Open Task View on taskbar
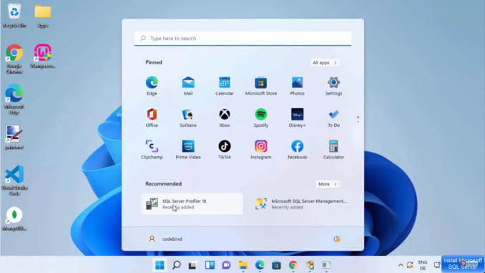Viewport: 485px width, 273px height. point(192,265)
